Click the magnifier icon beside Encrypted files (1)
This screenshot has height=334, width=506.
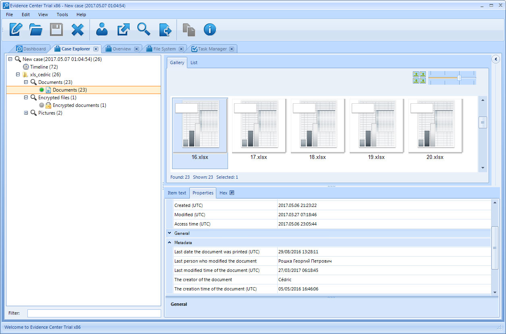34,98
